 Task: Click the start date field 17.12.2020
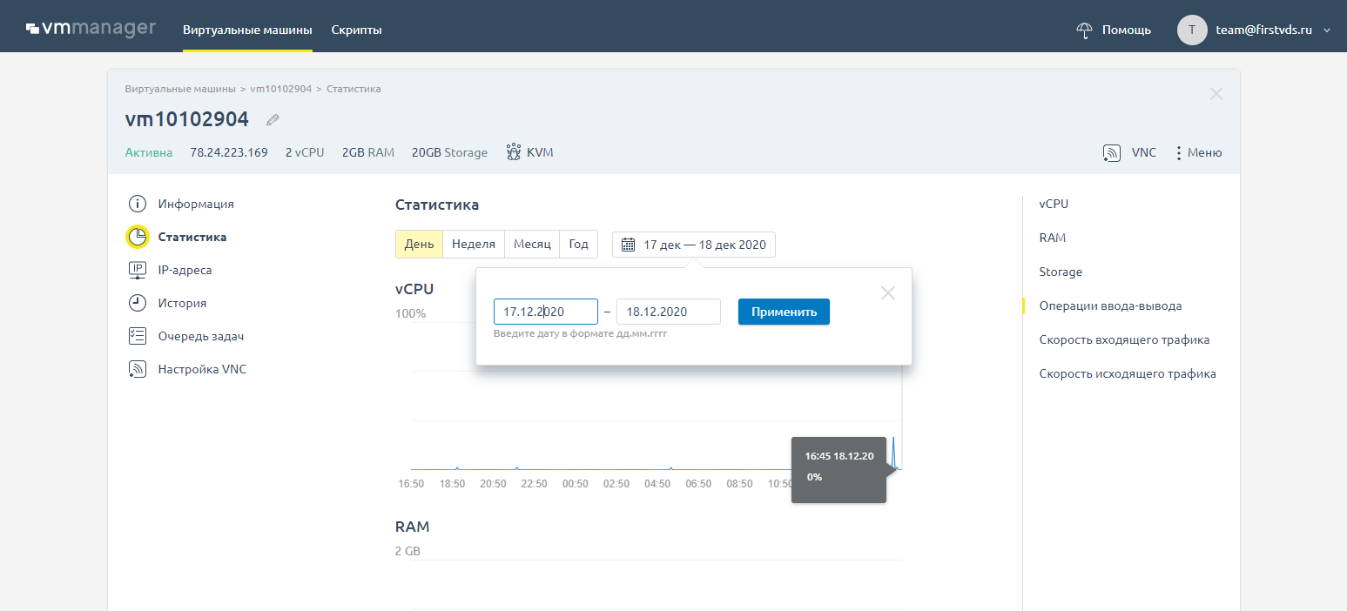546,312
